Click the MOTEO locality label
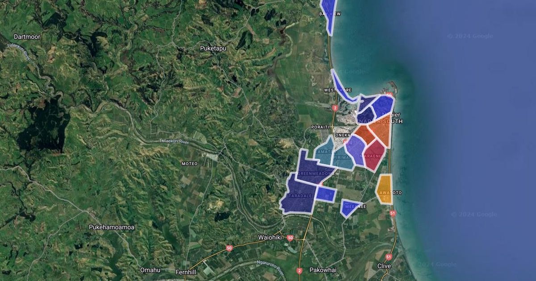 189,164
